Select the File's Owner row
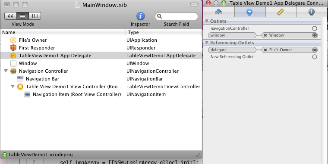 [101, 40]
